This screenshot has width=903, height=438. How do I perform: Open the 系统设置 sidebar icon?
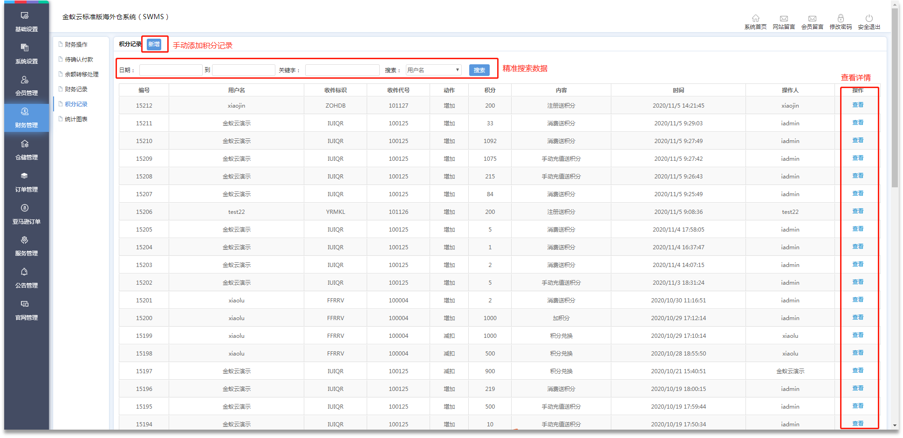coord(25,48)
